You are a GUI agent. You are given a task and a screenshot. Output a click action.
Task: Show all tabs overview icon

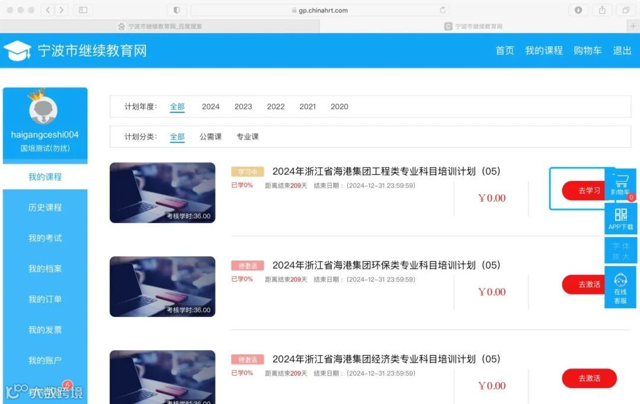pyautogui.click(x=626, y=10)
